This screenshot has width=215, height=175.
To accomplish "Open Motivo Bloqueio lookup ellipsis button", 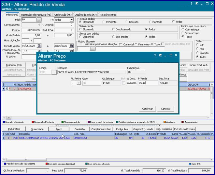I will point(93,49).
